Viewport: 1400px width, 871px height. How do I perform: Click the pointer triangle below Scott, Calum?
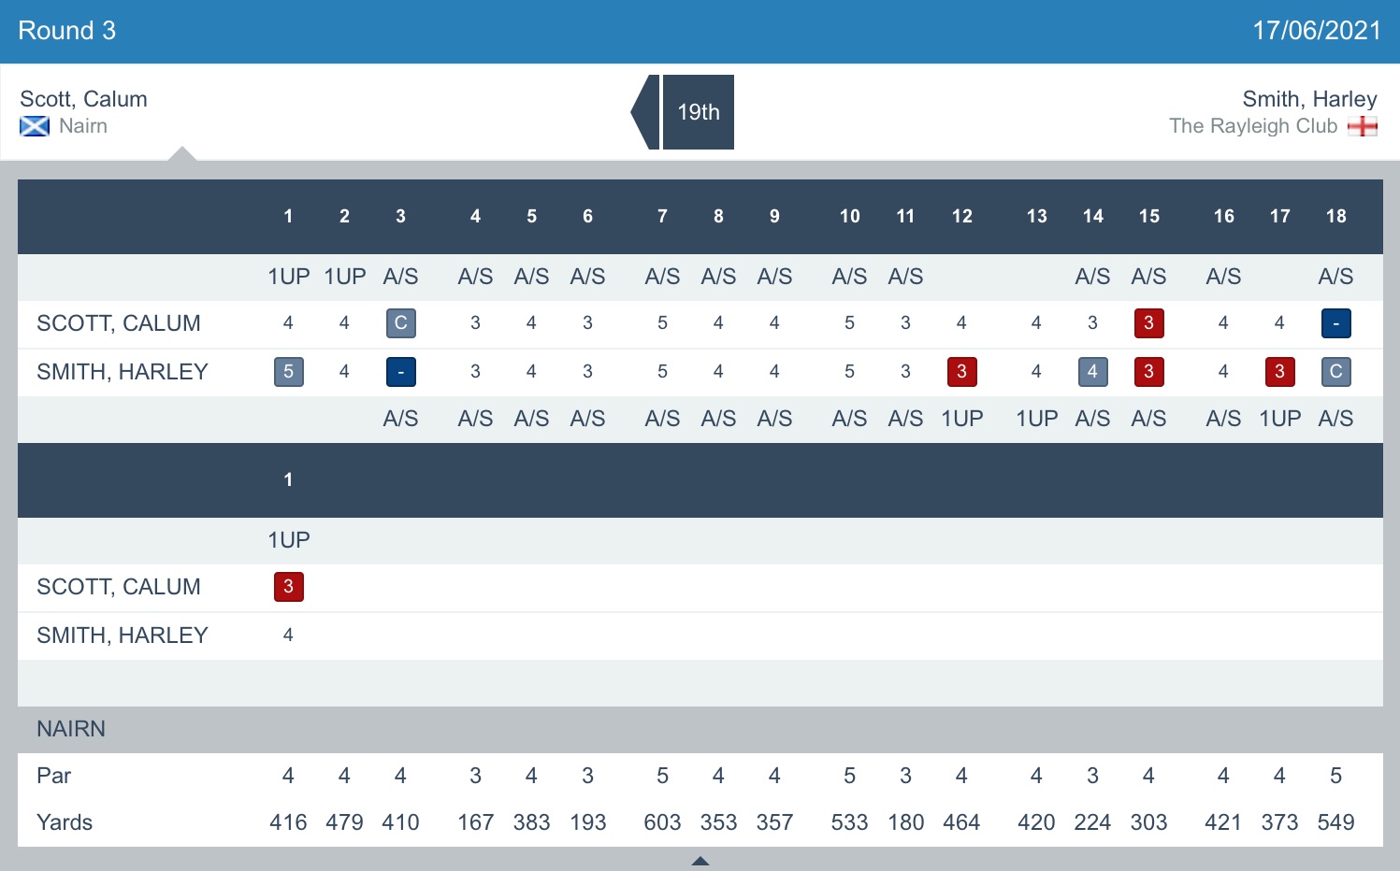(182, 153)
